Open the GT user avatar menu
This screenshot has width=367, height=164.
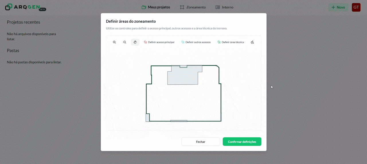pyautogui.click(x=356, y=7)
